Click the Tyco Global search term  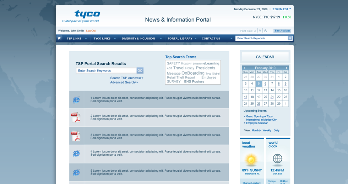(213, 74)
